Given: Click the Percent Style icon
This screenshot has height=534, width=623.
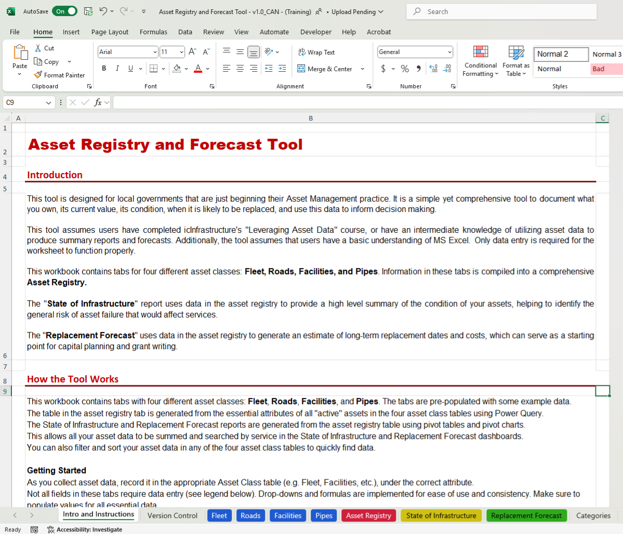Looking at the screenshot, I should coord(405,69).
